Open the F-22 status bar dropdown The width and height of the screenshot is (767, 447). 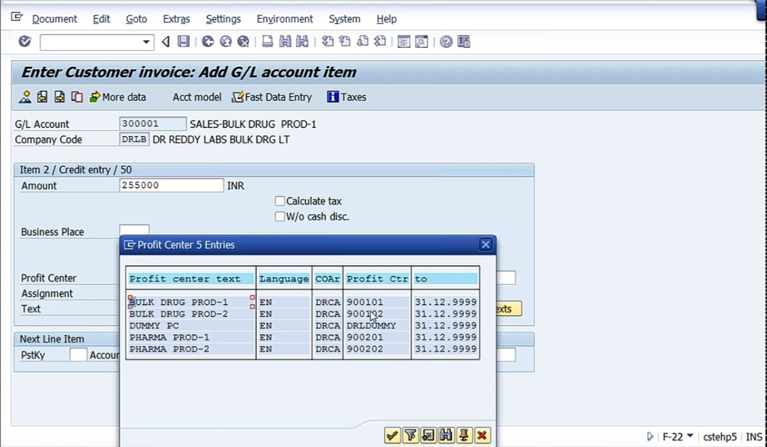(690, 435)
